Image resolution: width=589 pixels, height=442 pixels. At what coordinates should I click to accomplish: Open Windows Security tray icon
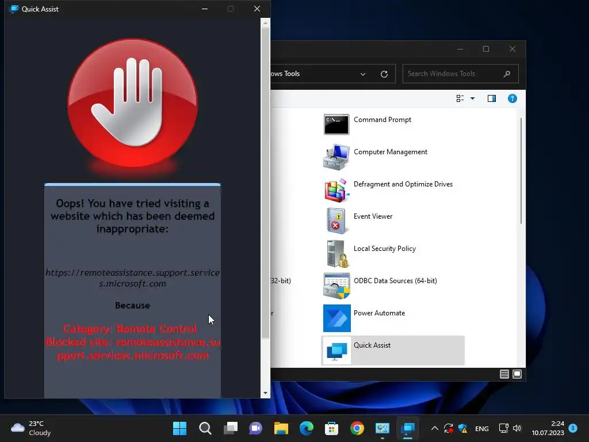pos(463,428)
